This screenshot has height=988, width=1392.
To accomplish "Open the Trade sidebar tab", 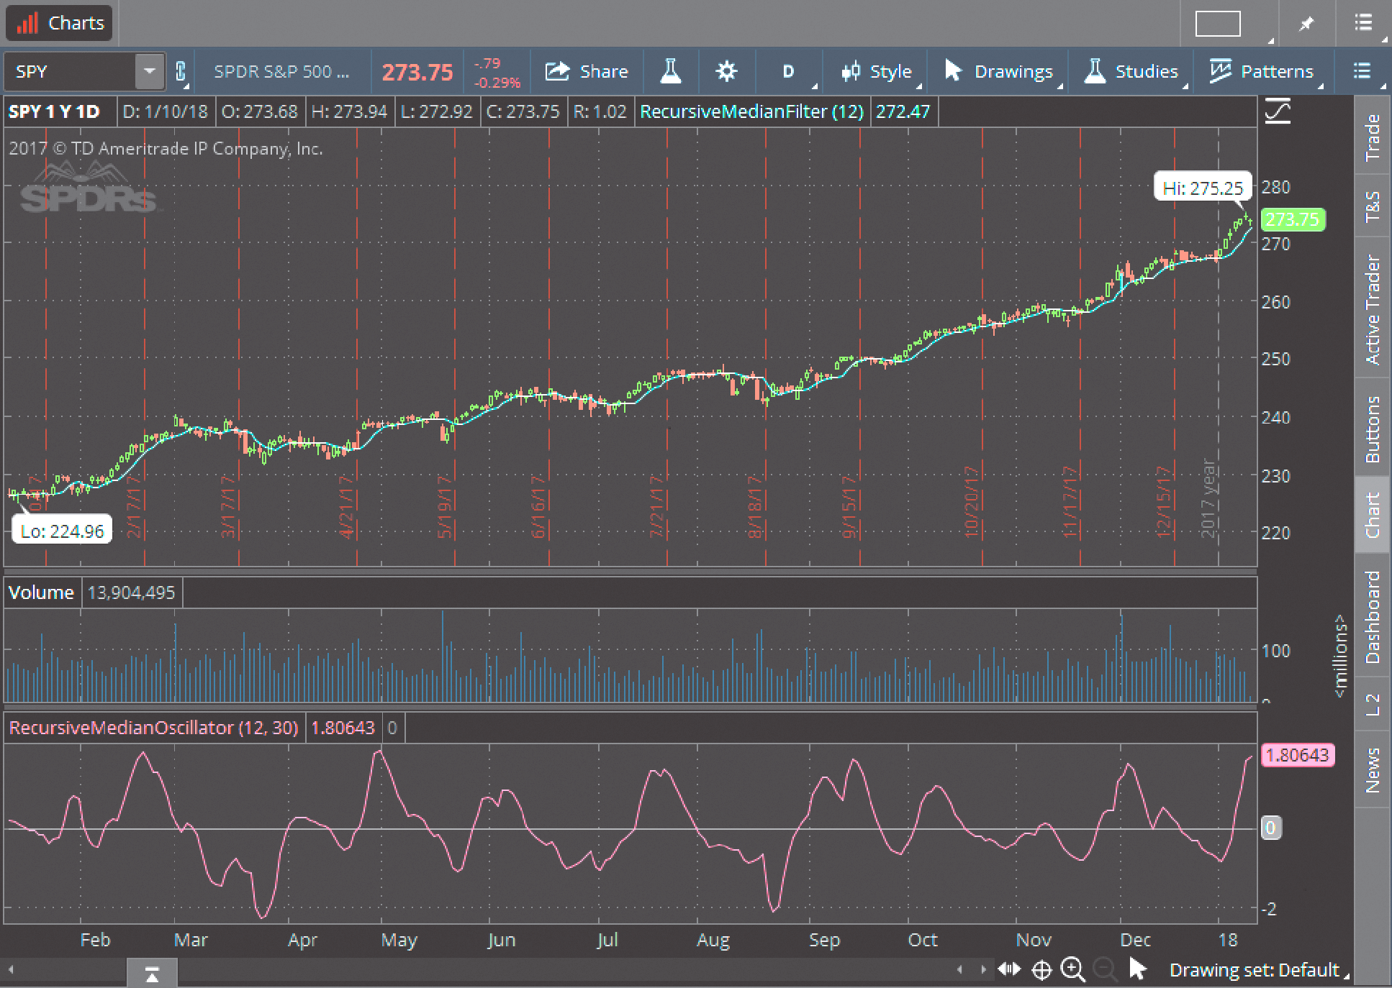I will pos(1373,137).
